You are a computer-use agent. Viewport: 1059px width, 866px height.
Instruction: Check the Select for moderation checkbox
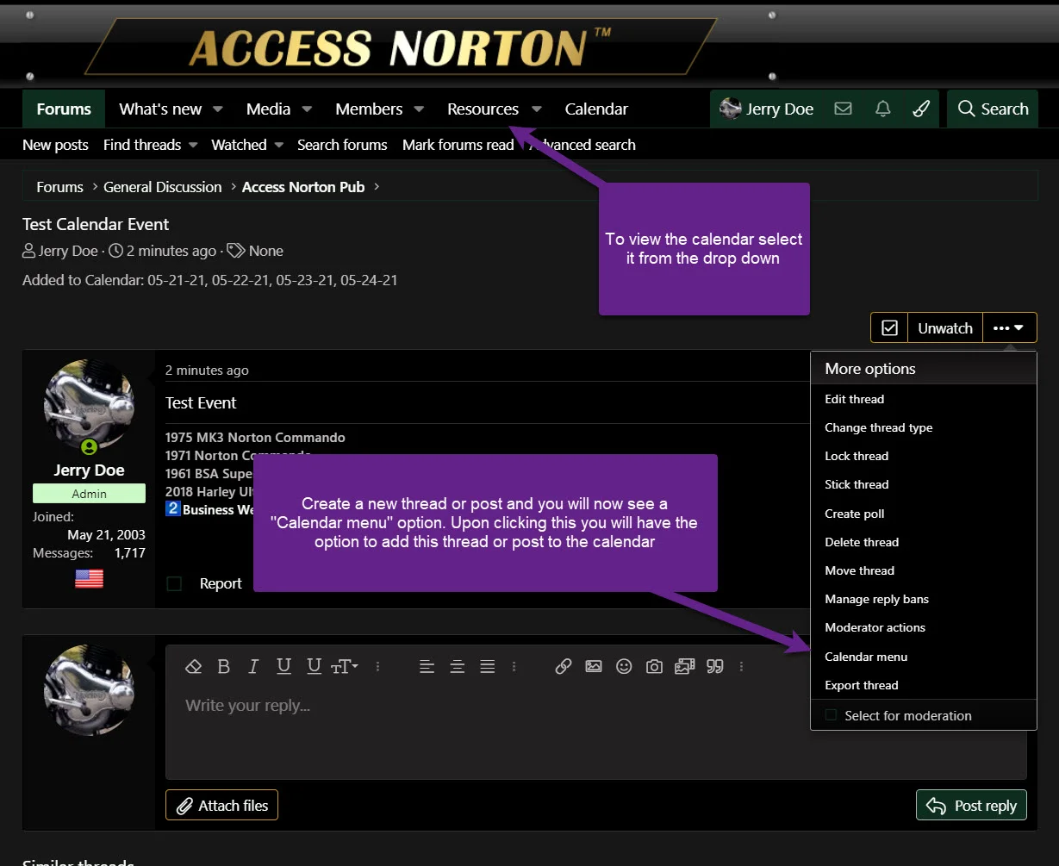pyautogui.click(x=831, y=715)
